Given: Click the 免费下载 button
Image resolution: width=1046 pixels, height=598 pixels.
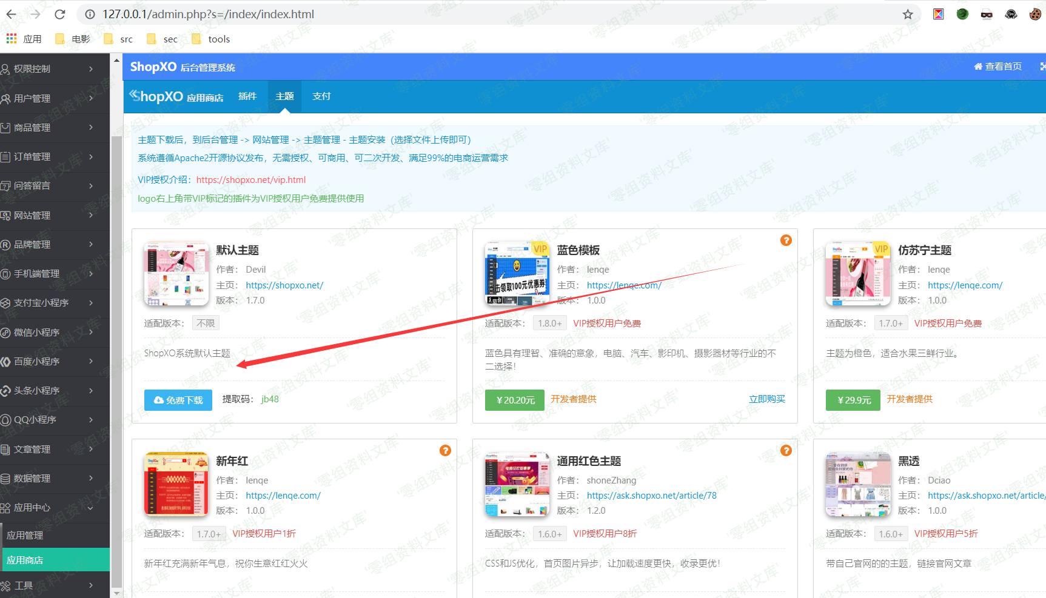Looking at the screenshot, I should (178, 400).
